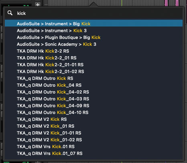Select 'AudioSuite > Instrument > Big Kick' result
Viewport: 187px width, 163px height.
[93, 24]
